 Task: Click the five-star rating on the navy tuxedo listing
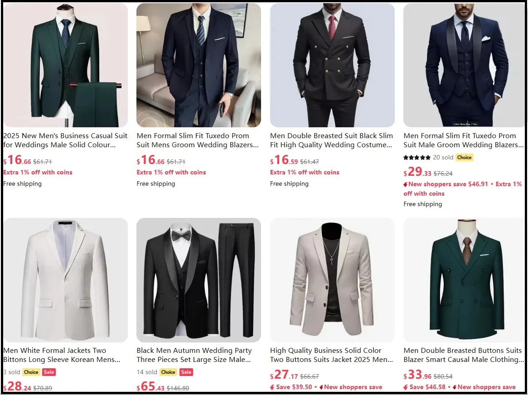click(x=417, y=158)
